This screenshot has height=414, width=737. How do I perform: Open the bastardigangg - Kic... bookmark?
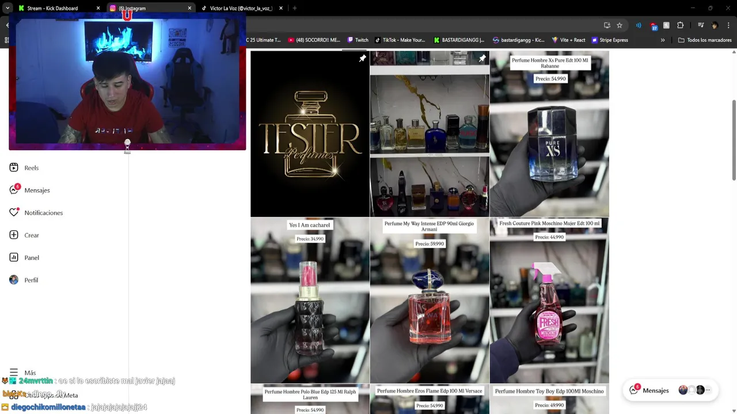tap(518, 40)
